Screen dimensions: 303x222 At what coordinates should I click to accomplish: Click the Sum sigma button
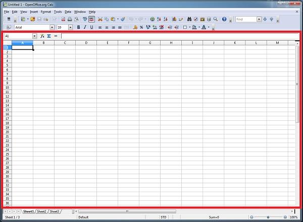49,36
